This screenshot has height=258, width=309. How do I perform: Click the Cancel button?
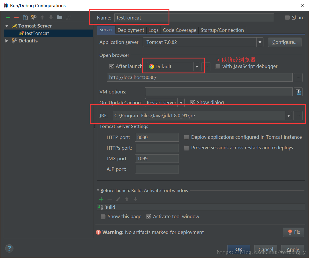pos(266,249)
